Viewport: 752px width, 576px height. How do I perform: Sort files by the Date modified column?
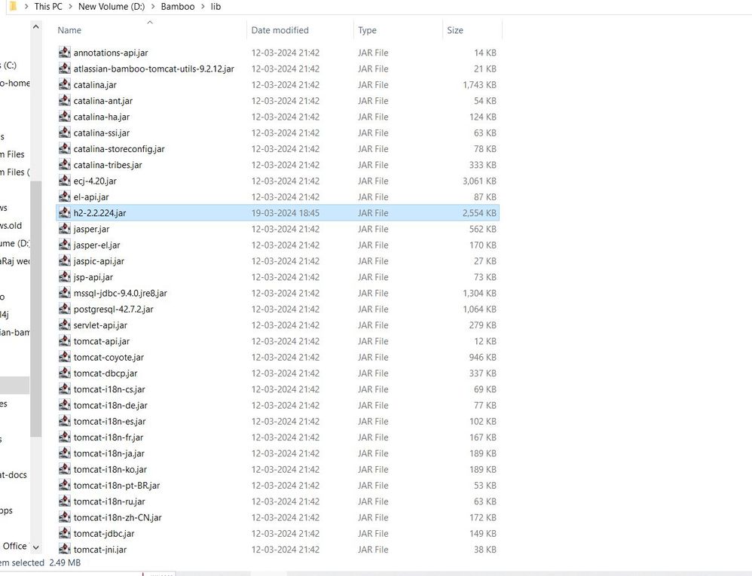[x=279, y=30]
